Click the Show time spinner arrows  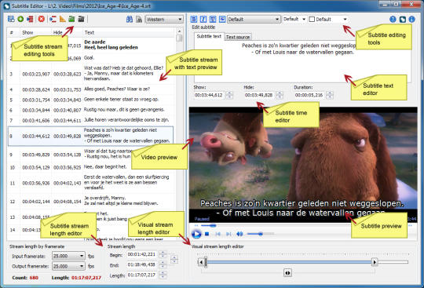coord(229,95)
